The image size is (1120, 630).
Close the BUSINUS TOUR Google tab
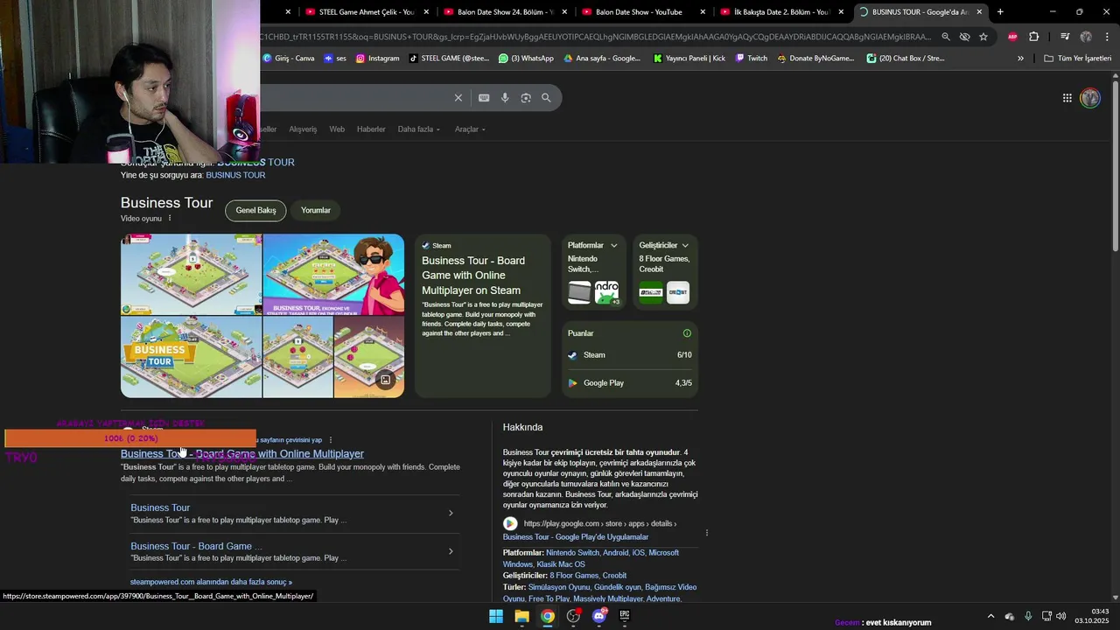(x=979, y=12)
